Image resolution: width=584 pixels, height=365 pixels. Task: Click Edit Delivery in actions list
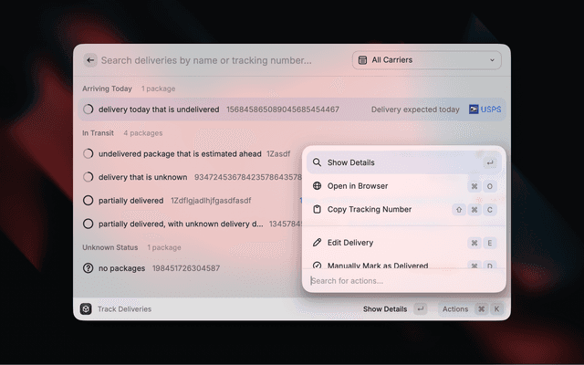(350, 243)
